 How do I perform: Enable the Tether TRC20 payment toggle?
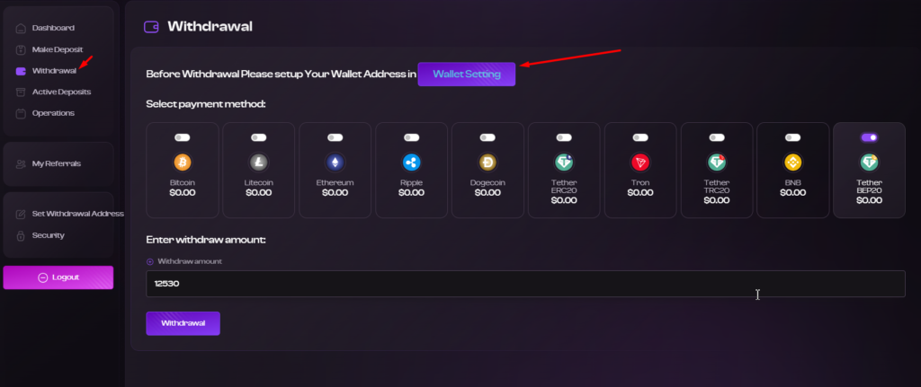point(717,137)
